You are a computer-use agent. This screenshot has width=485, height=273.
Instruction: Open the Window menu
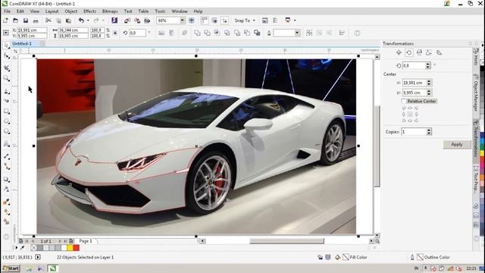click(180, 11)
